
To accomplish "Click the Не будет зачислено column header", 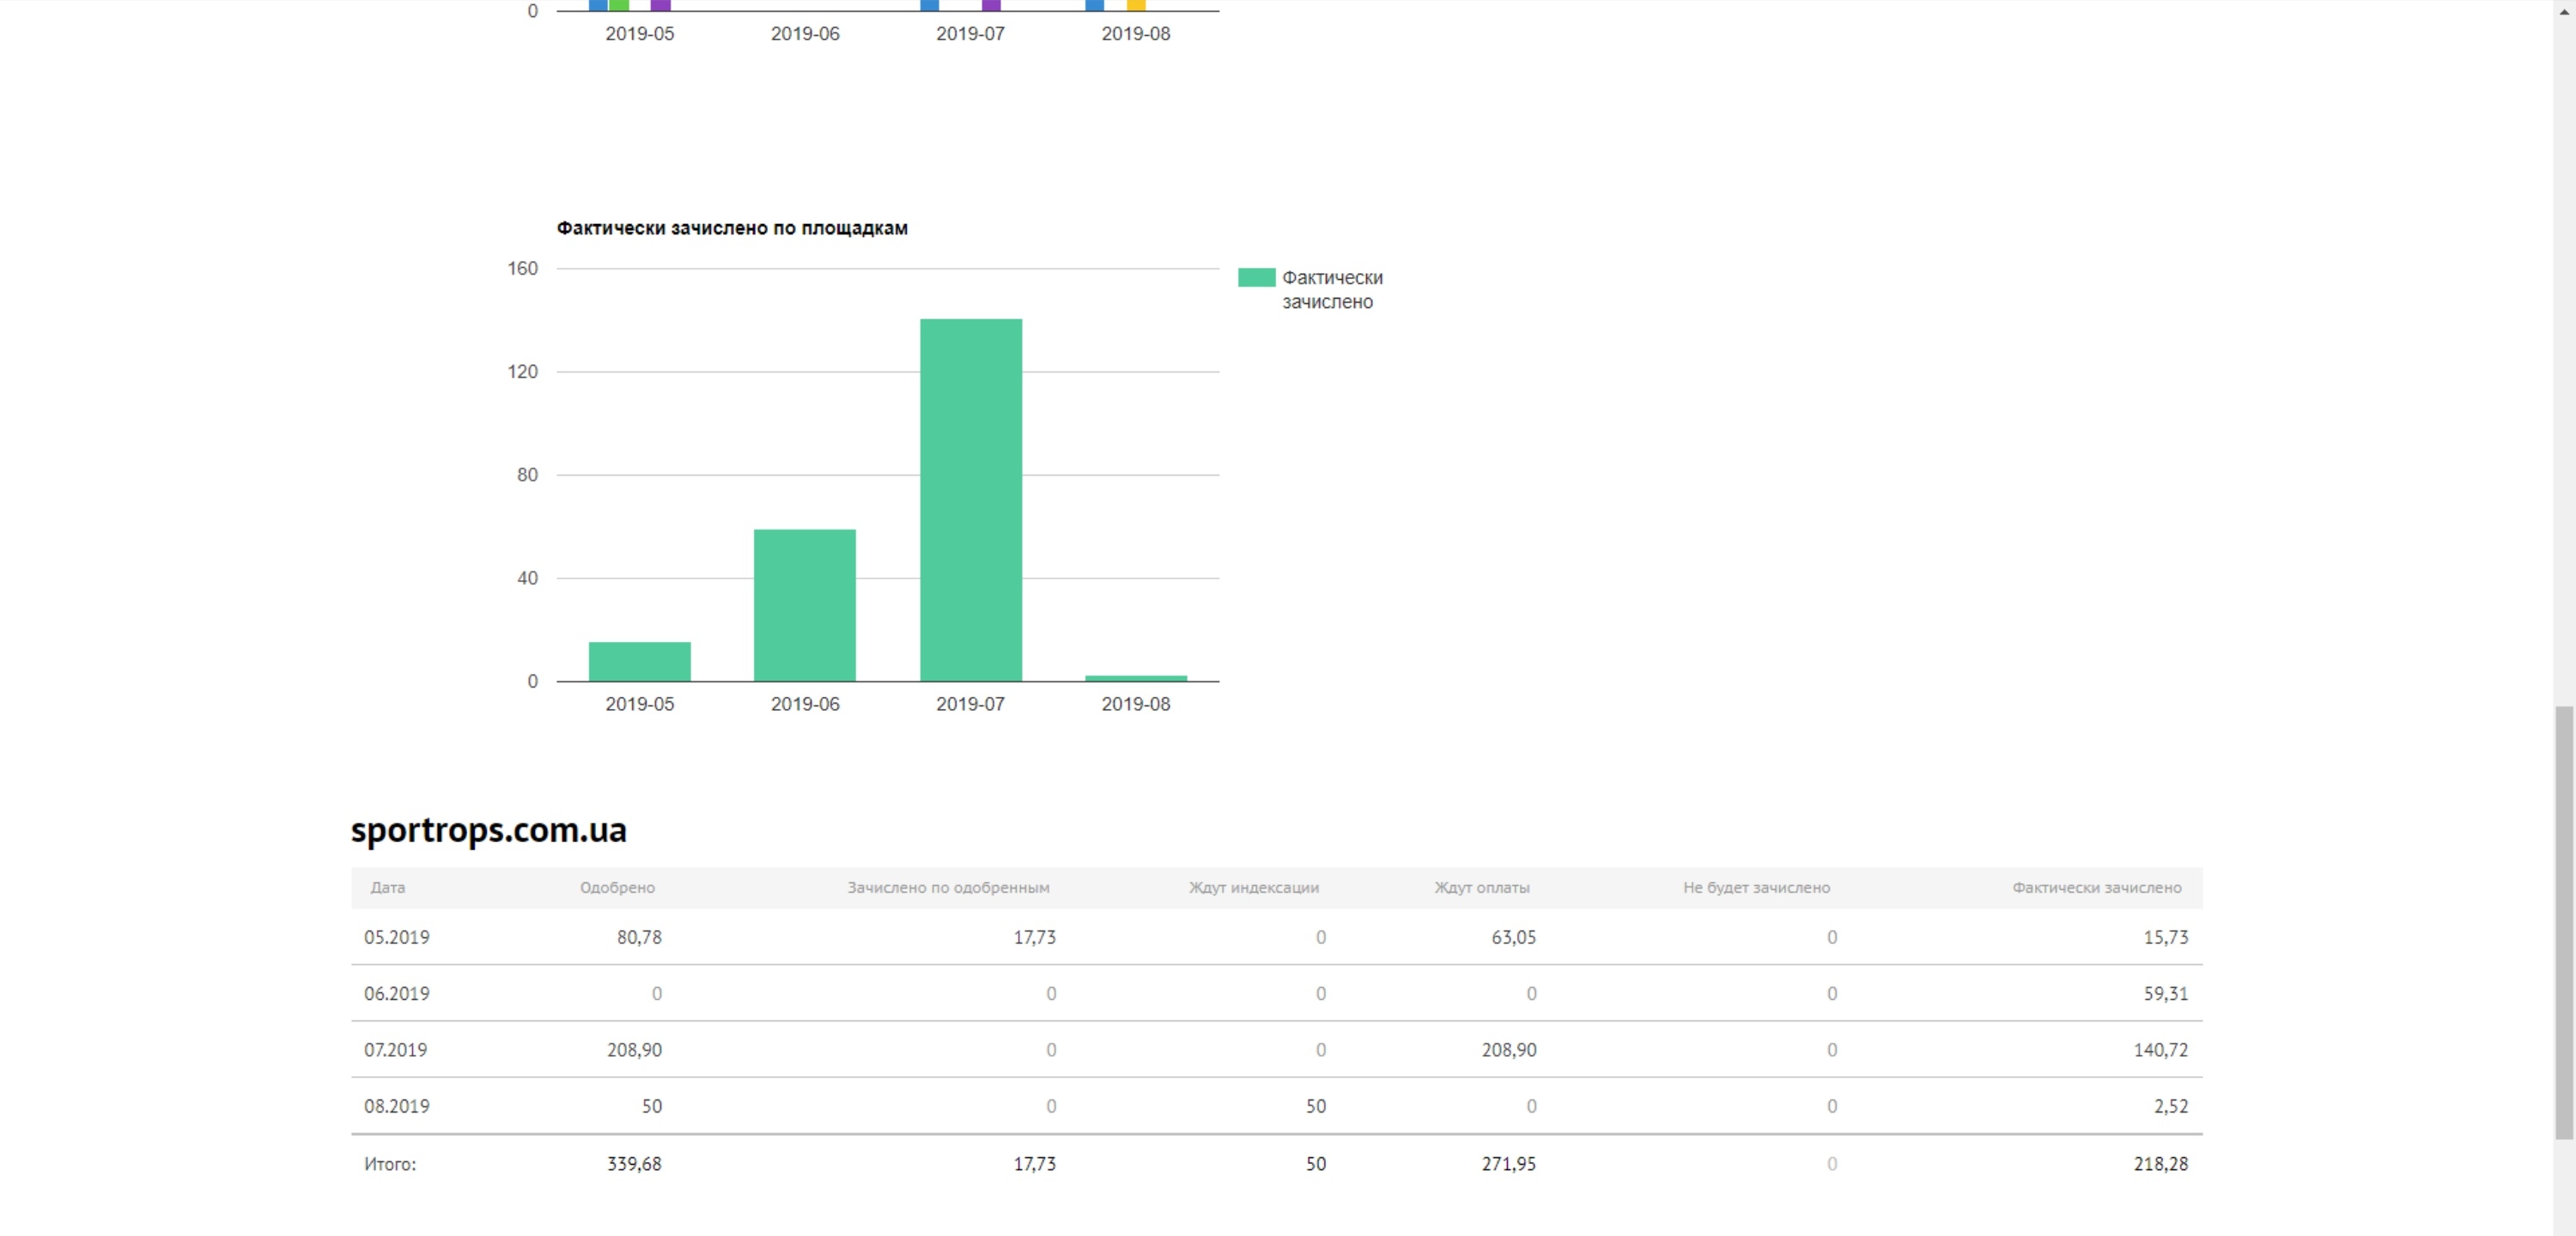I will pyautogui.click(x=1756, y=887).
